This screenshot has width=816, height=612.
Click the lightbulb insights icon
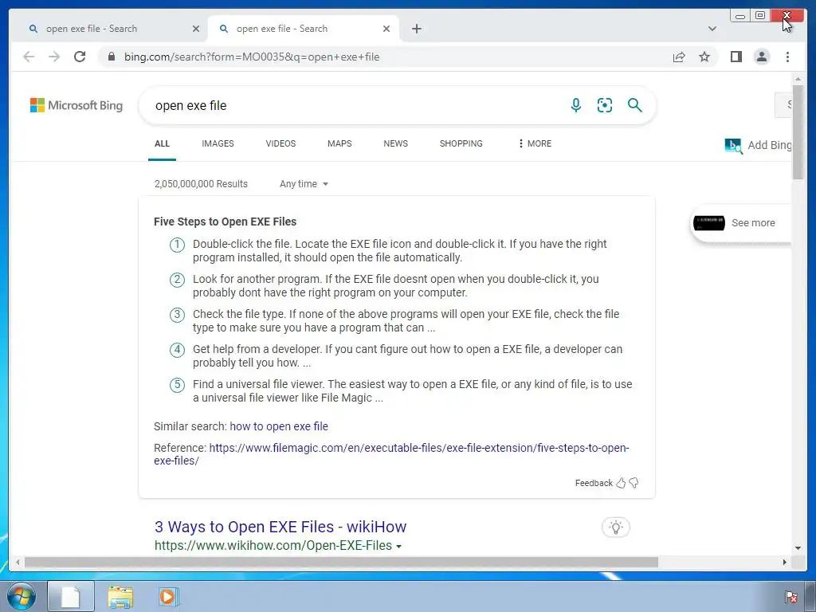tap(616, 528)
